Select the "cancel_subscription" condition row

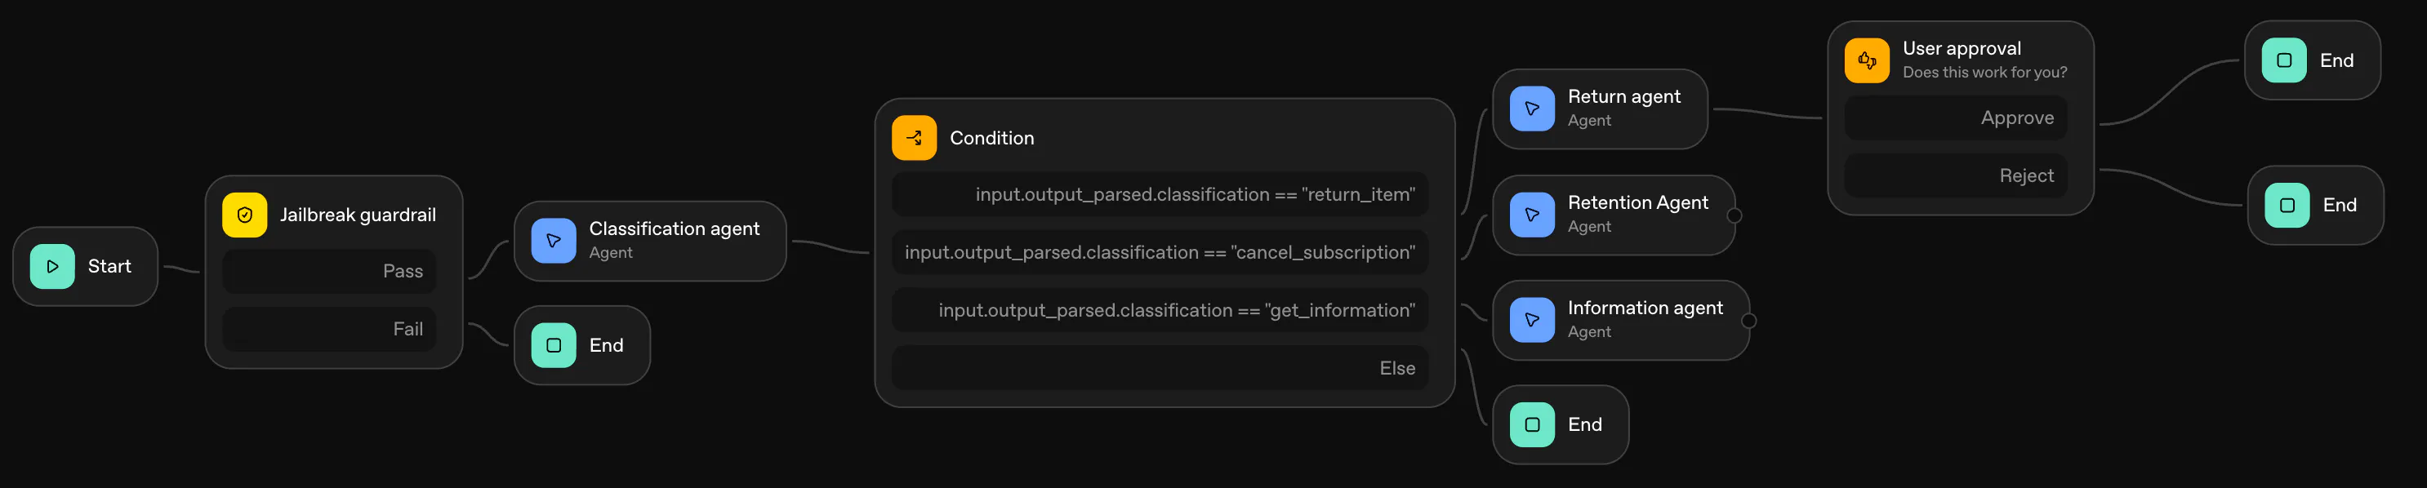click(1160, 252)
